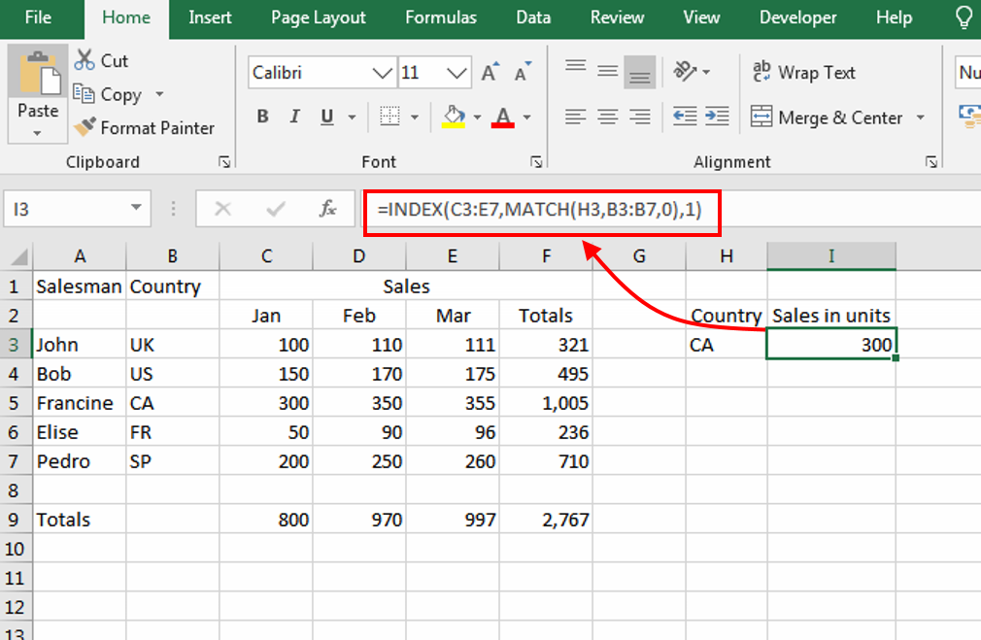Screen dimensions: 981x640
Task: Apply the yellow Fill Color swatch
Action: point(454,118)
